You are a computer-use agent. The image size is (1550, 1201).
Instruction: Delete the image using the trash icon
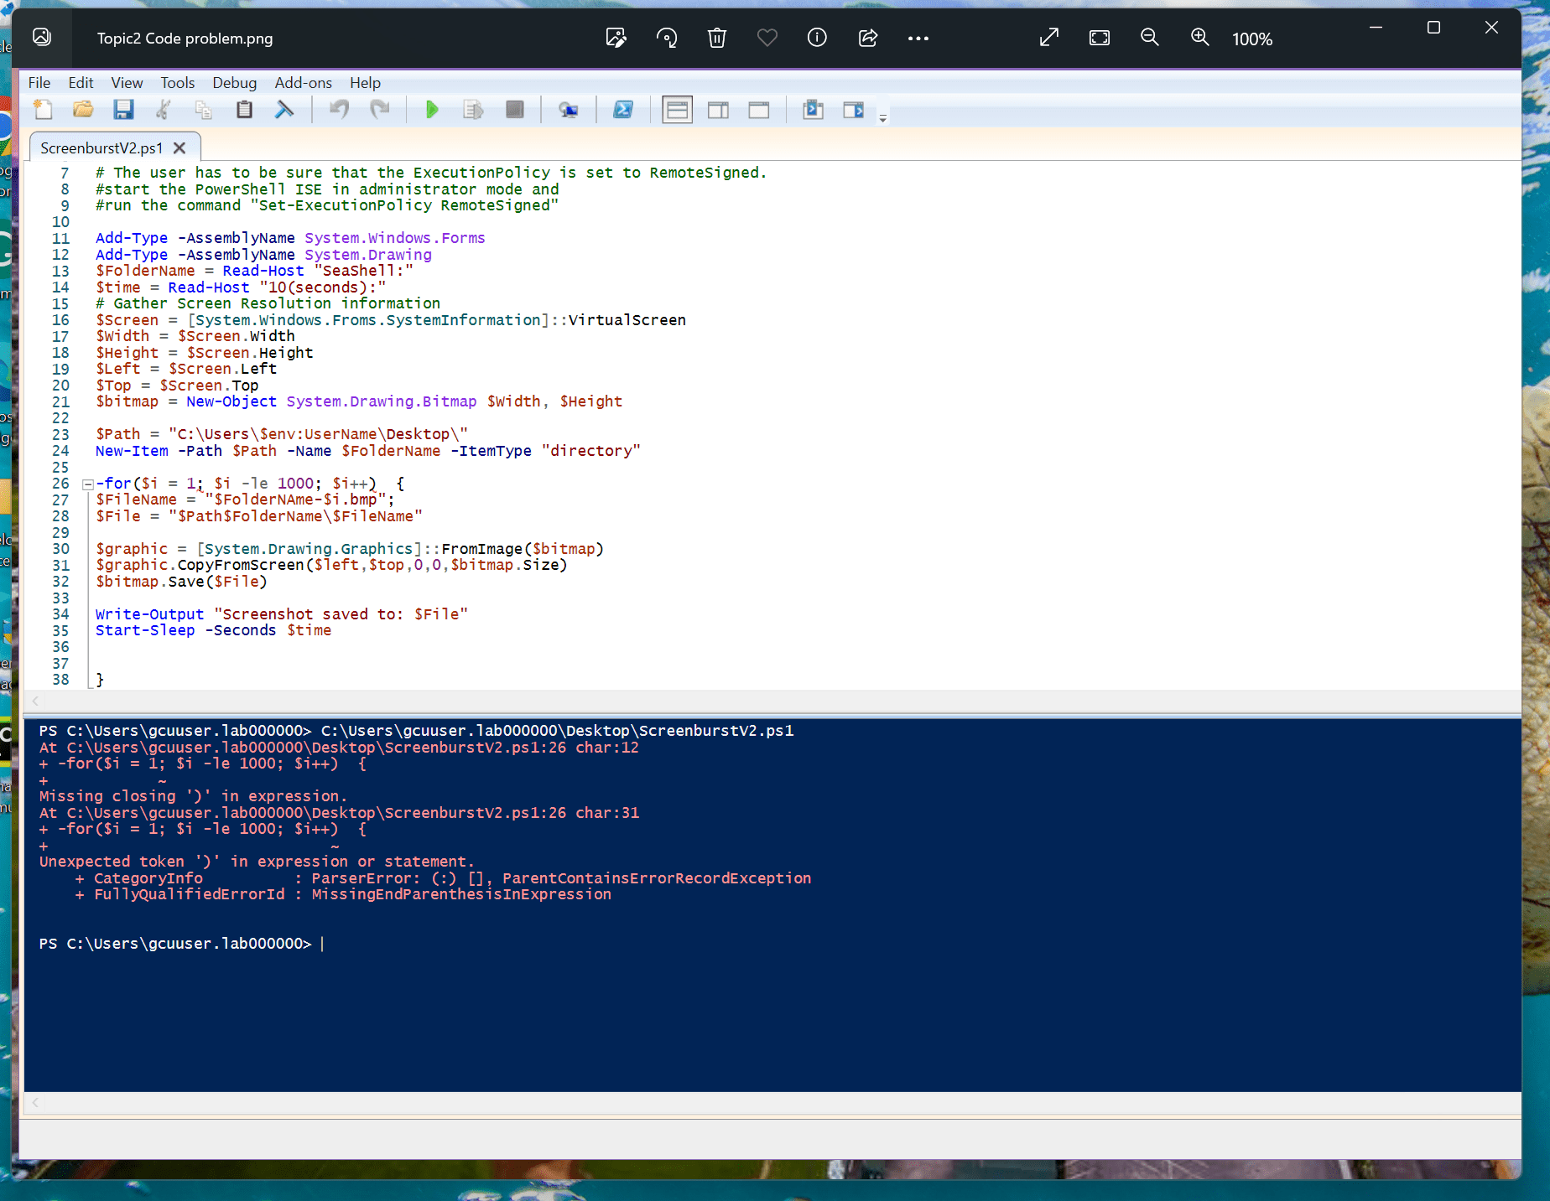coord(716,38)
